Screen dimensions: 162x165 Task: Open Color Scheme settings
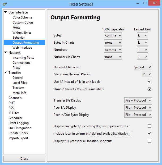22,17
